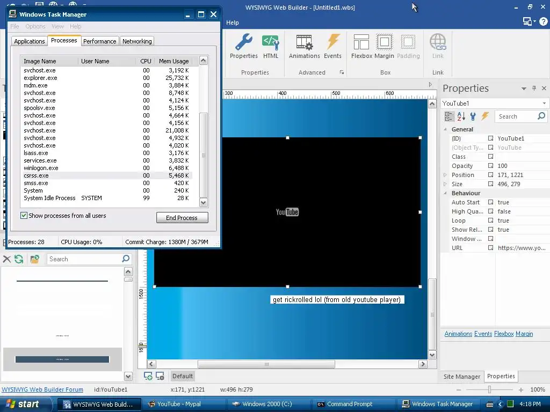
Task: Click the folder icon beside left search box
Action: click(35, 259)
